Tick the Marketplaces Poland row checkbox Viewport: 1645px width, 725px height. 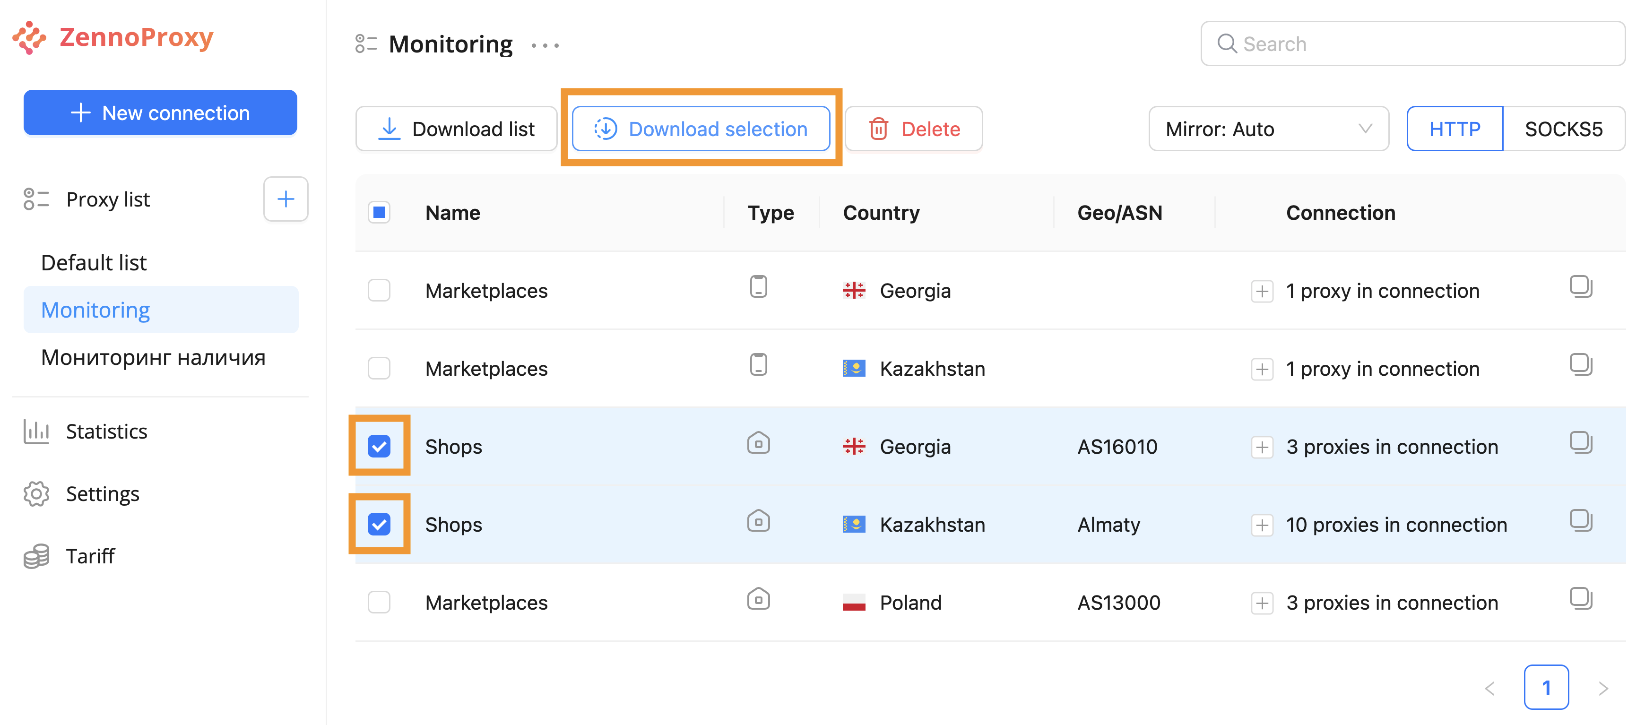click(x=379, y=602)
